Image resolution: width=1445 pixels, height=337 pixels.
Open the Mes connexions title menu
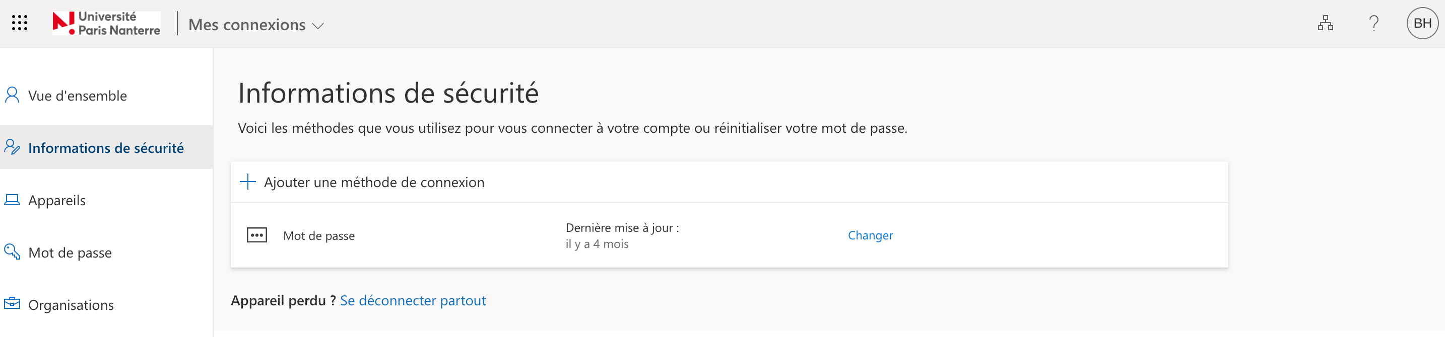pos(256,25)
